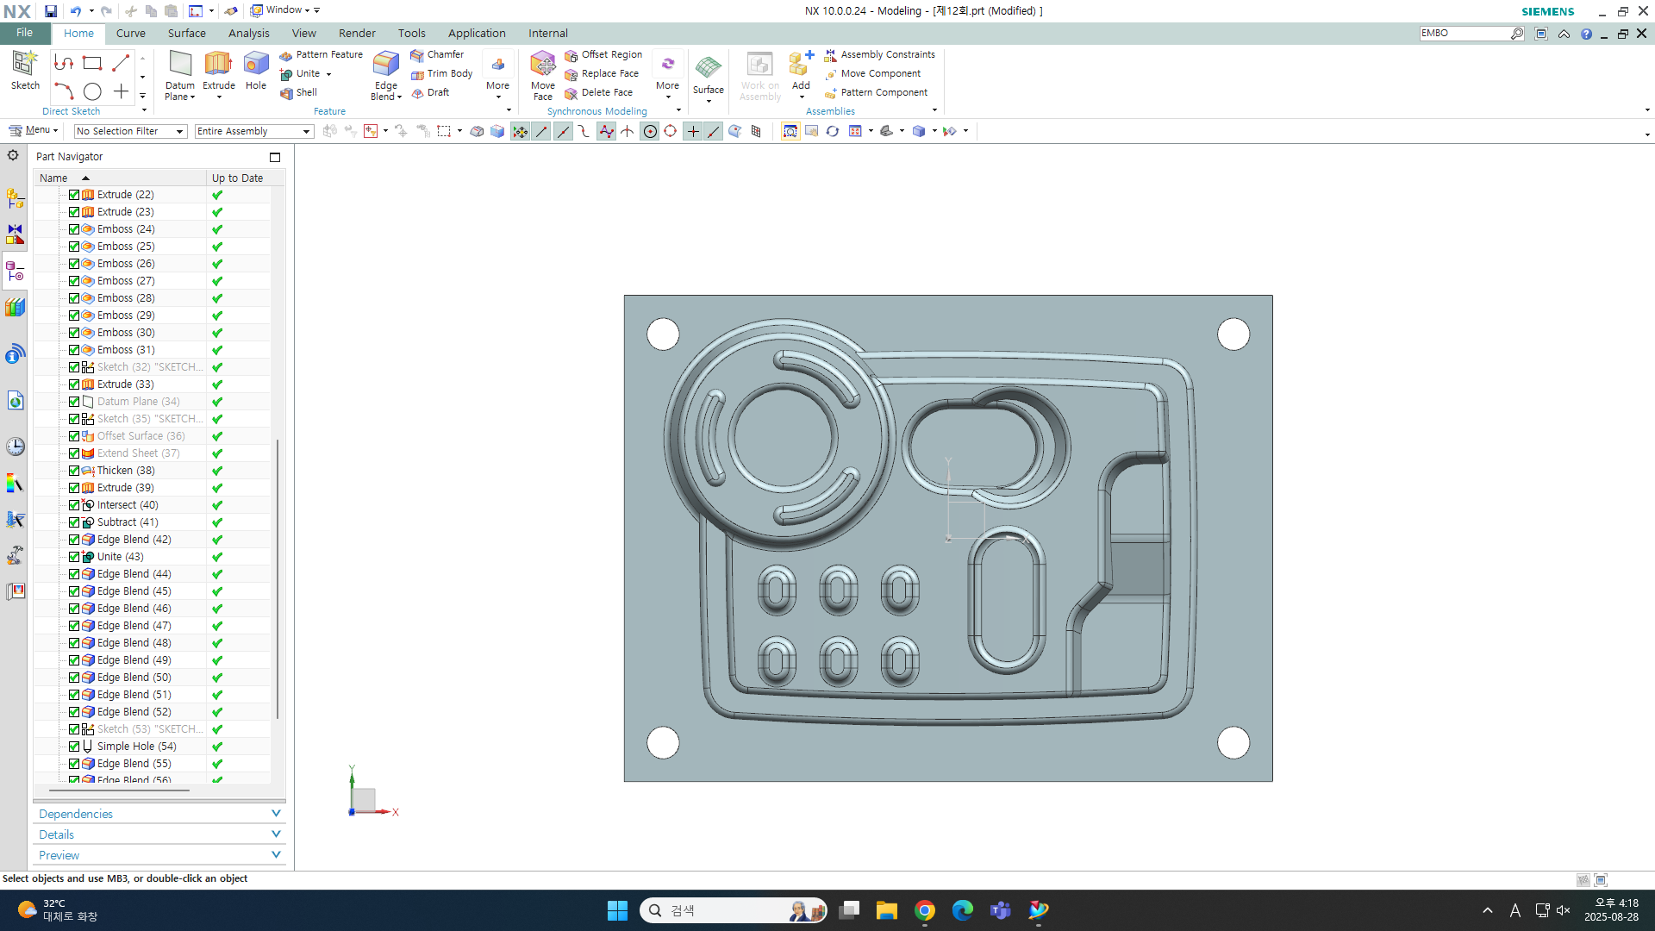1655x931 pixels.
Task: Uncheck the Emboss (24) feature checkbox
Action: point(74,229)
